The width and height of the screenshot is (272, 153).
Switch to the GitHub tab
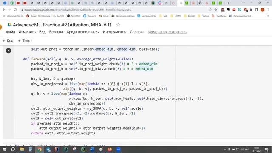(x=200, y=3)
